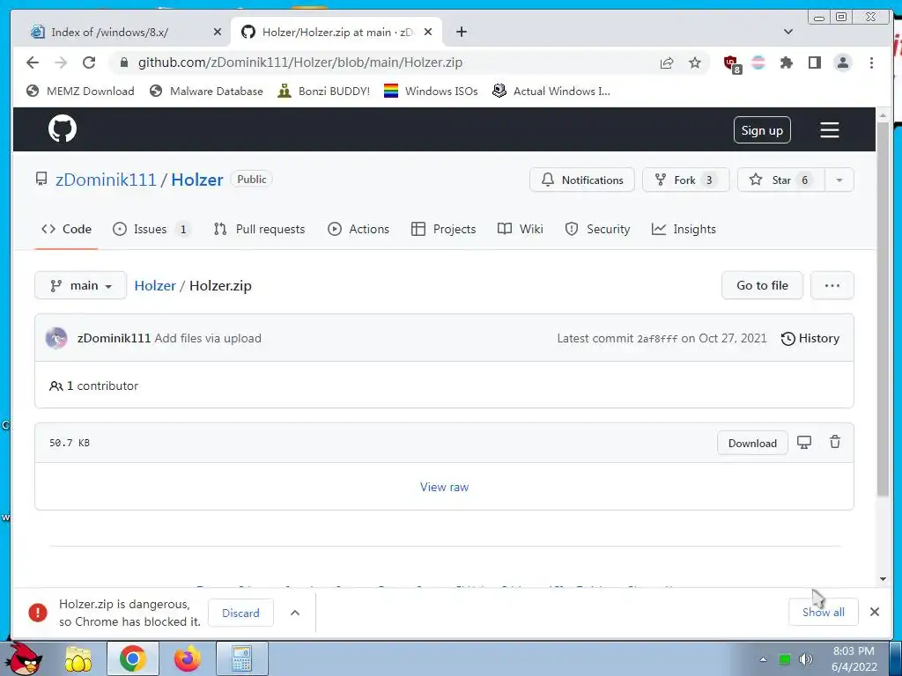902x676 pixels.
Task: Fork the Holzer repository
Action: click(685, 180)
